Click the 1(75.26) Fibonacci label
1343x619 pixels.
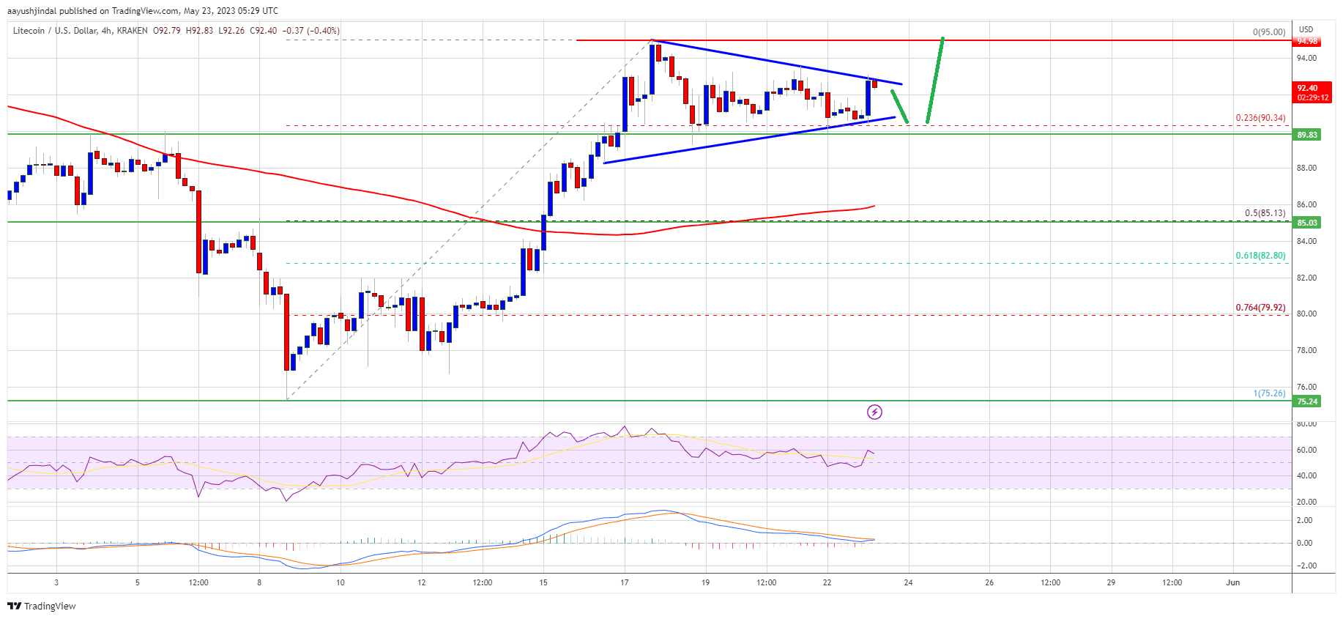(1269, 394)
